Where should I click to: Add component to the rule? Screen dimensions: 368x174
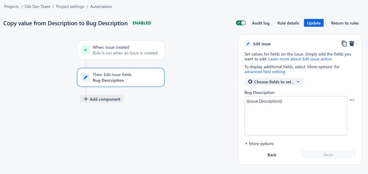coord(102,99)
